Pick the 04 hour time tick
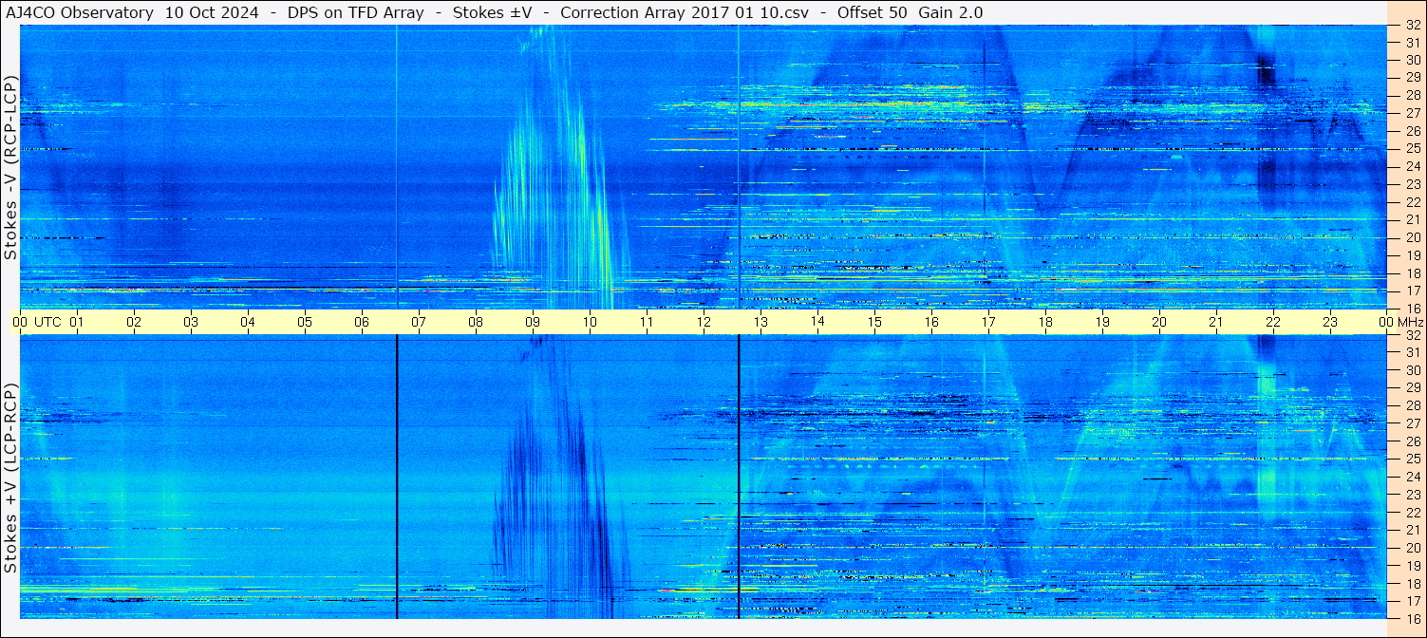Viewport: 1427px width, 638px height. 248,322
